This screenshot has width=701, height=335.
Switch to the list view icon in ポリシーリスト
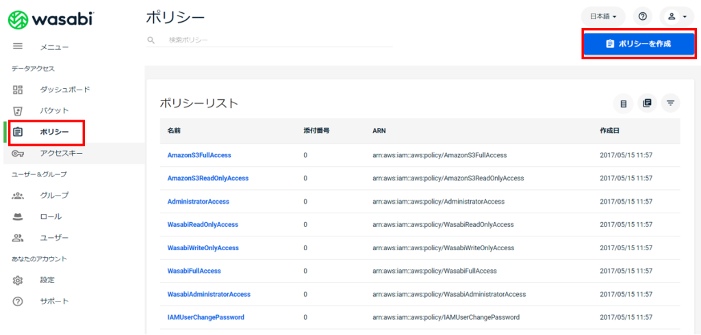(623, 104)
